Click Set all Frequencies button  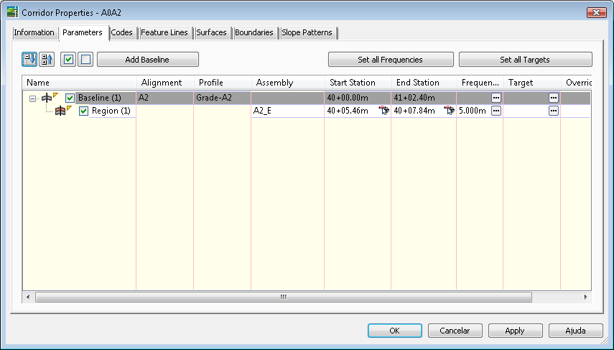click(x=391, y=60)
